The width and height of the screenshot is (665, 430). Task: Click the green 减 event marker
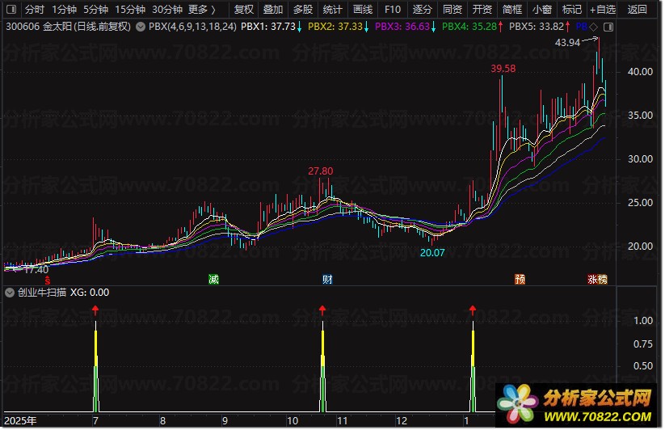(213, 279)
